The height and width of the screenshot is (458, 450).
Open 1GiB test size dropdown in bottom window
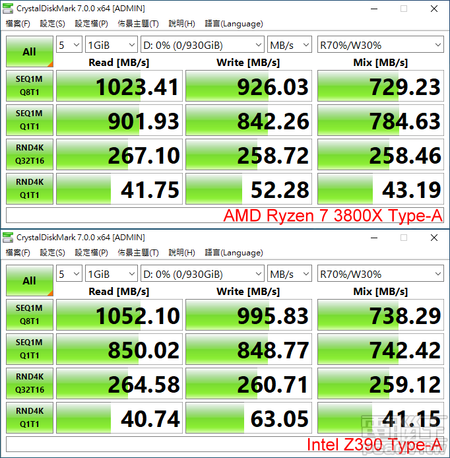tap(112, 274)
